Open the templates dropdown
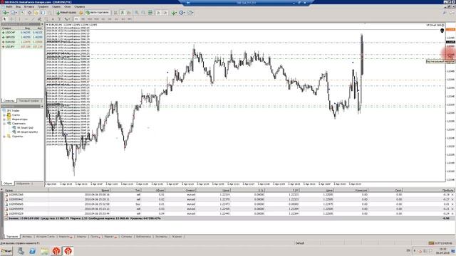The image size is (456, 256). coord(190,13)
